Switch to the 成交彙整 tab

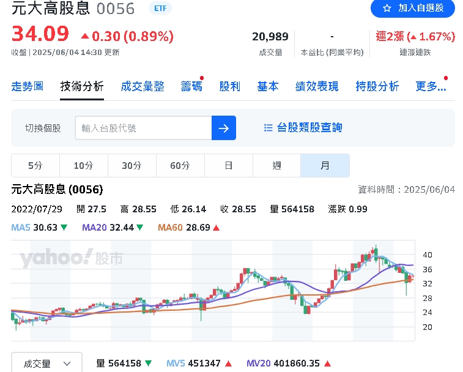[x=143, y=86]
